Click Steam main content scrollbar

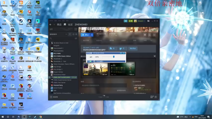tap(159, 29)
